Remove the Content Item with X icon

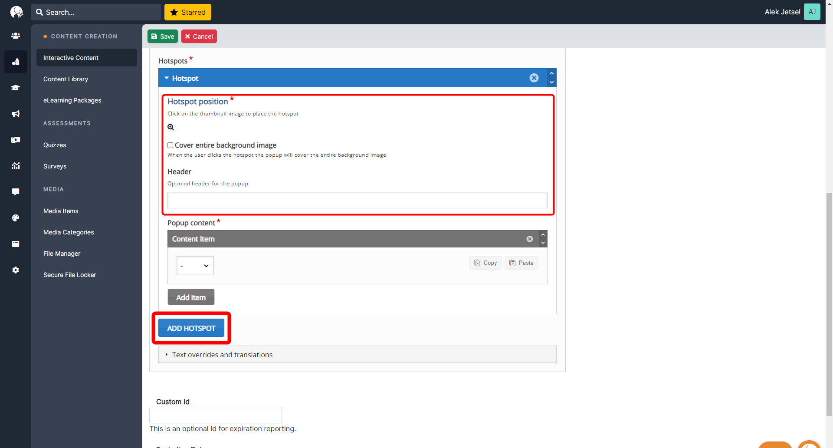pos(530,239)
